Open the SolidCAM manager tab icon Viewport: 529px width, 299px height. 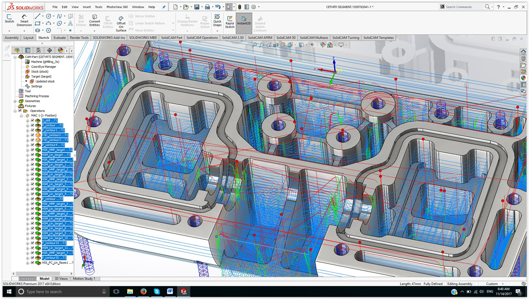point(17,50)
